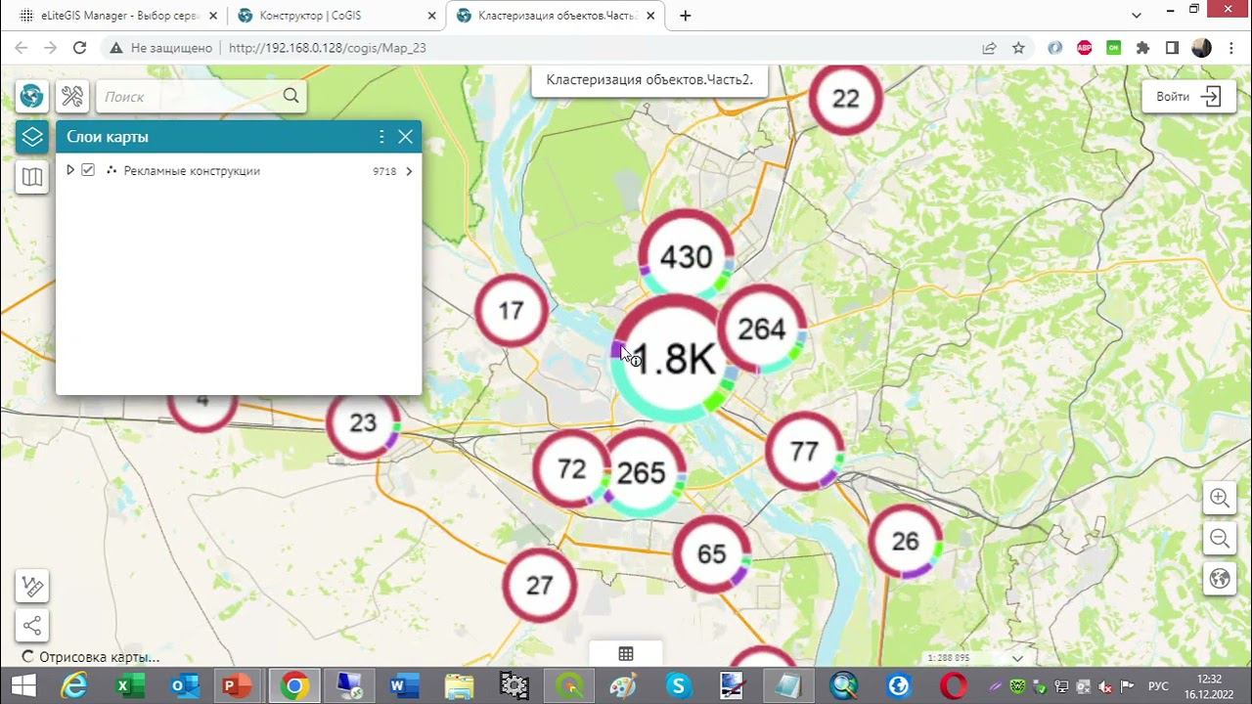
Task: Open PowerPoint from the taskbar
Action: coord(235,685)
